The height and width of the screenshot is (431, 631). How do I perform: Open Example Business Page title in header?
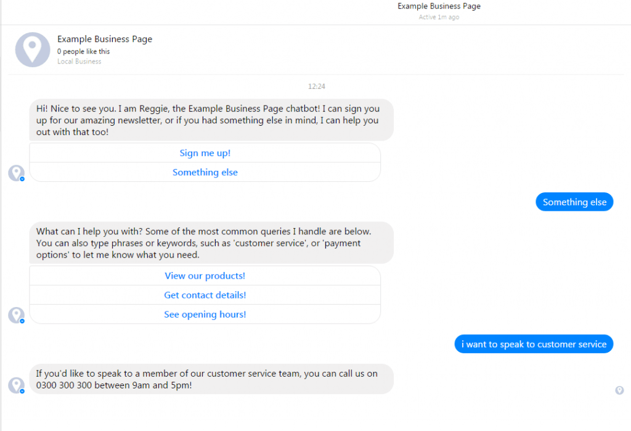tap(439, 6)
